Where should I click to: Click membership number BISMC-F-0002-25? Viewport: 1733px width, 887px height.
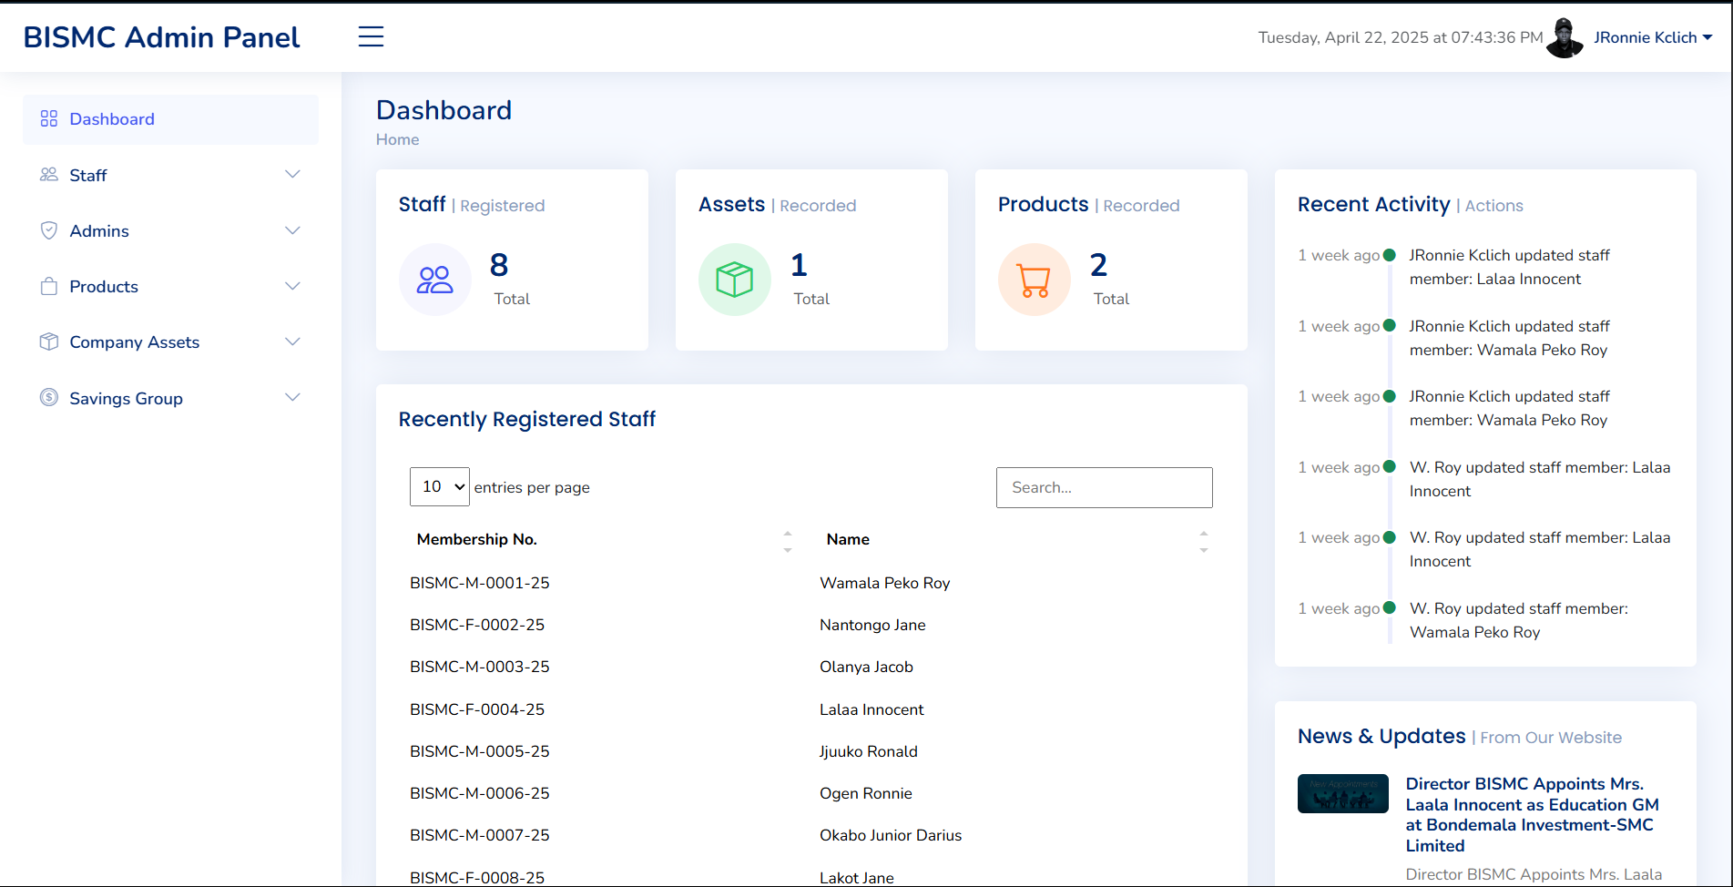pos(477,625)
